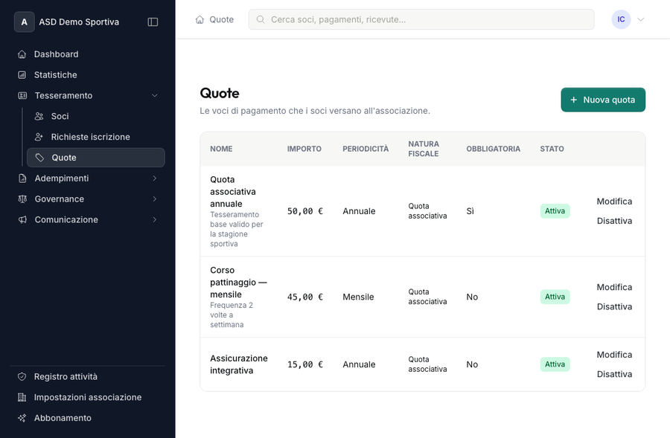The height and width of the screenshot is (438, 670).
Task: Click the Dashboard home icon in sidebar
Action: tap(22, 54)
